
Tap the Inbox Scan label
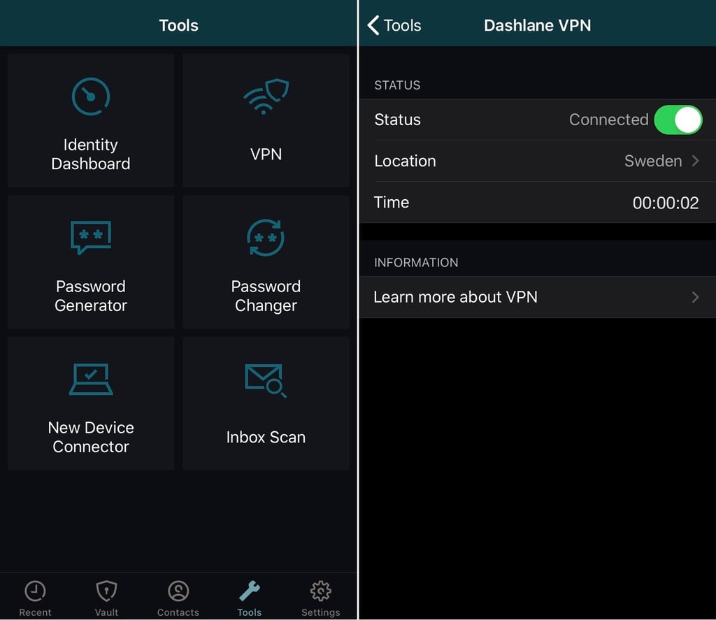[x=266, y=438]
